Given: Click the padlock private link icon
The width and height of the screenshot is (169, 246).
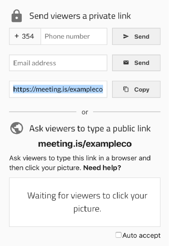Looking at the screenshot, I should pos(17,16).
